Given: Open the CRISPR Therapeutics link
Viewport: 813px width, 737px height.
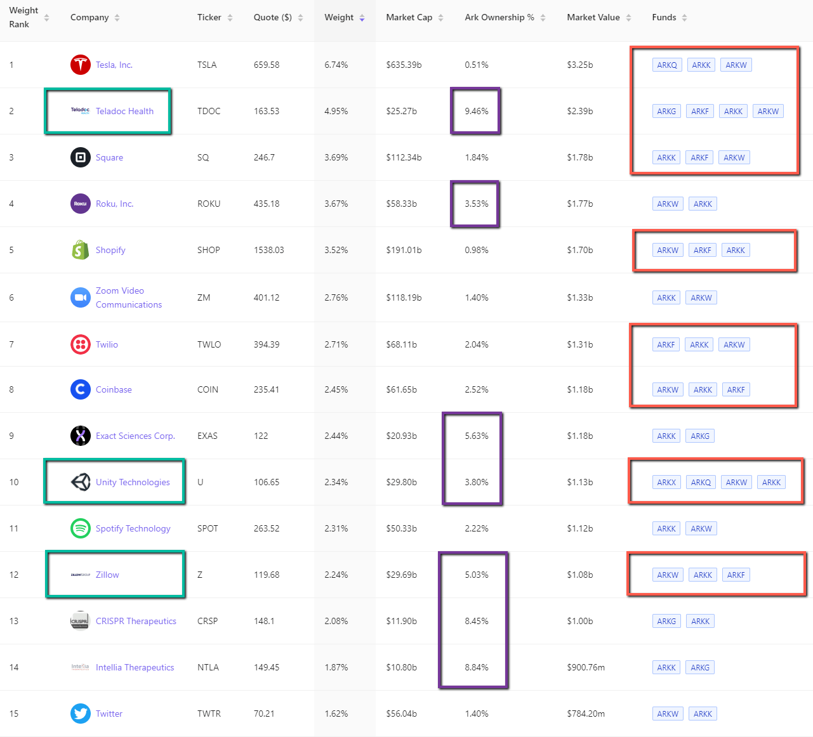Looking at the screenshot, I should pos(136,621).
